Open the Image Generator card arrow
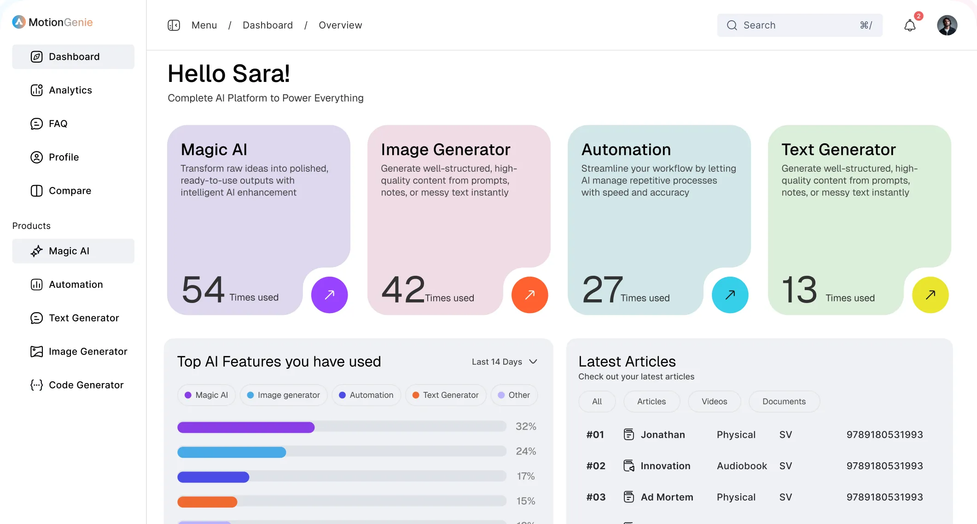This screenshot has height=524, width=977. click(x=529, y=295)
